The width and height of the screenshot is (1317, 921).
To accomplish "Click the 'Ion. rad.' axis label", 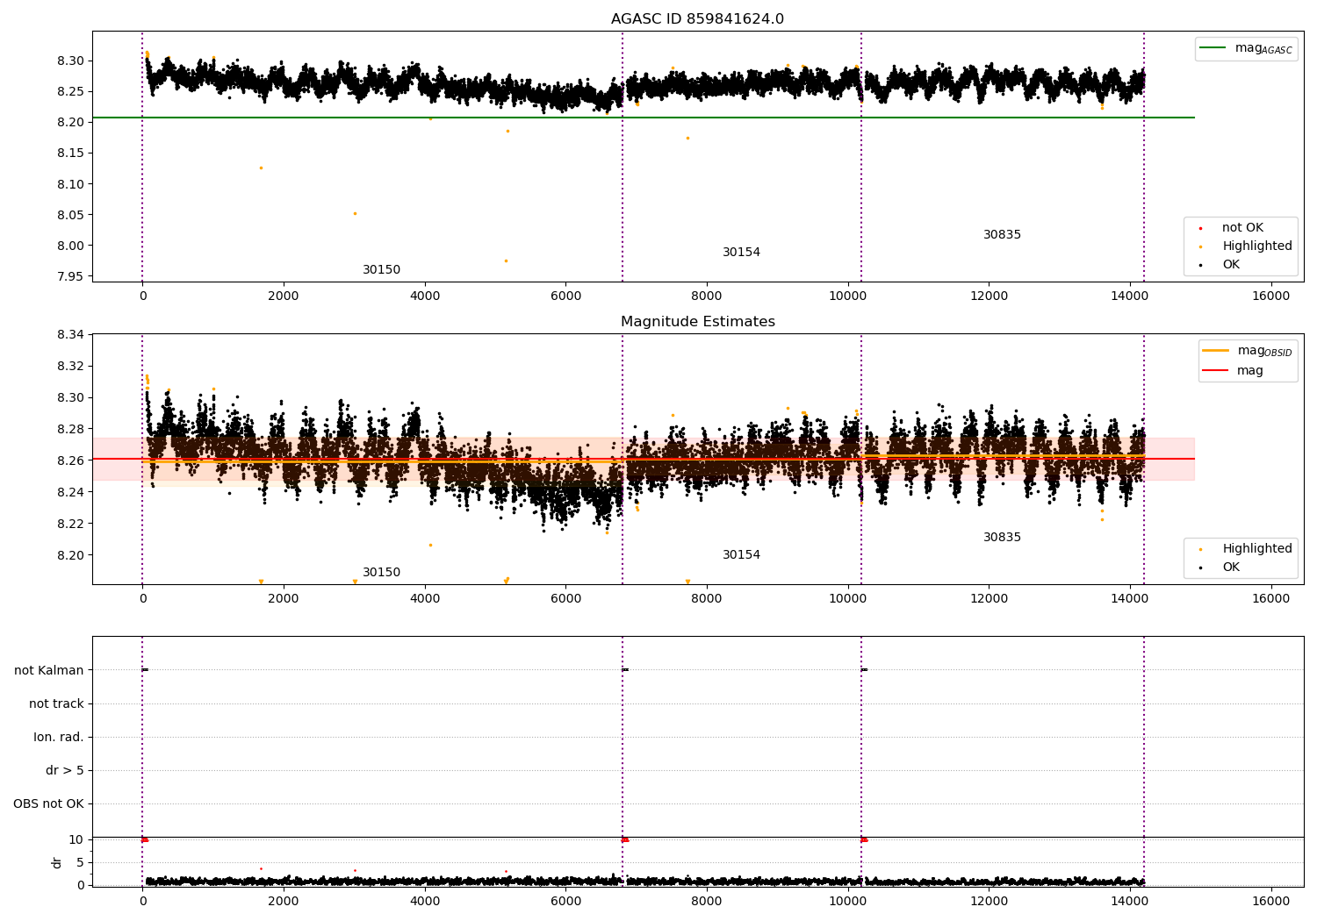I will [59, 738].
